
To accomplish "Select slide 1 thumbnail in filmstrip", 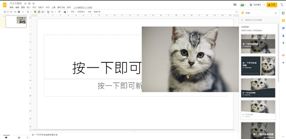I will click(x=16, y=22).
